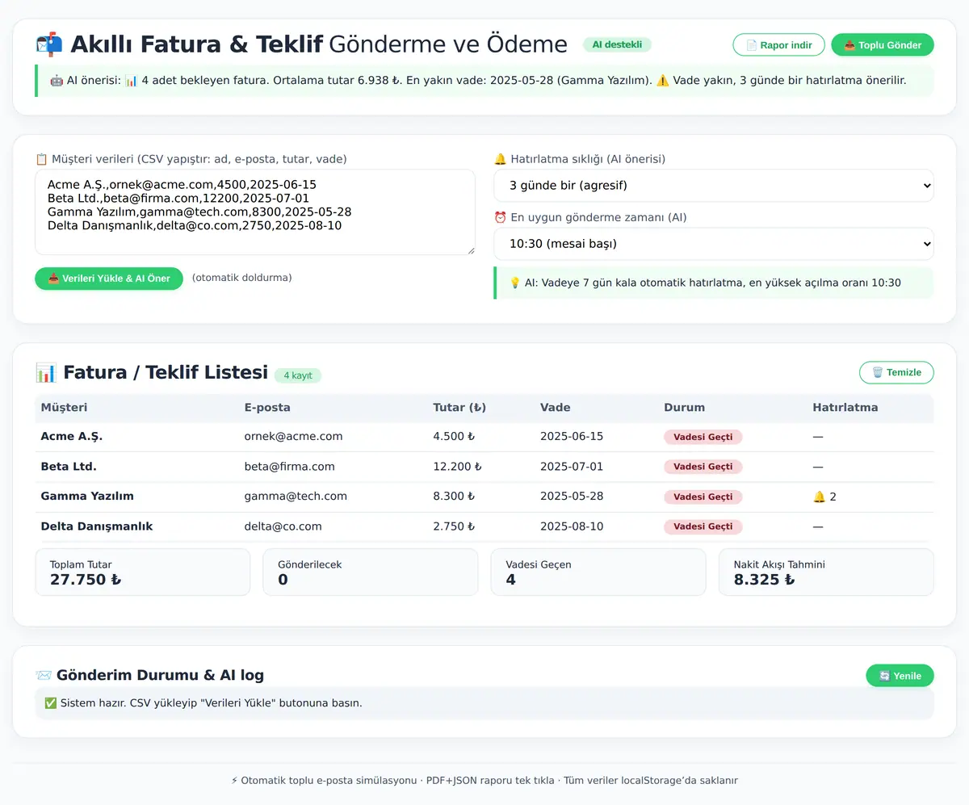
Task: Click the envelope icon beside Gönderim Durumu
Action: [43, 675]
